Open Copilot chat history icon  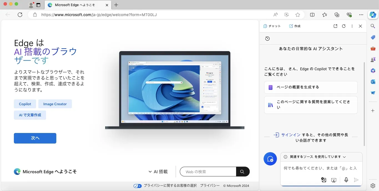(267, 39)
